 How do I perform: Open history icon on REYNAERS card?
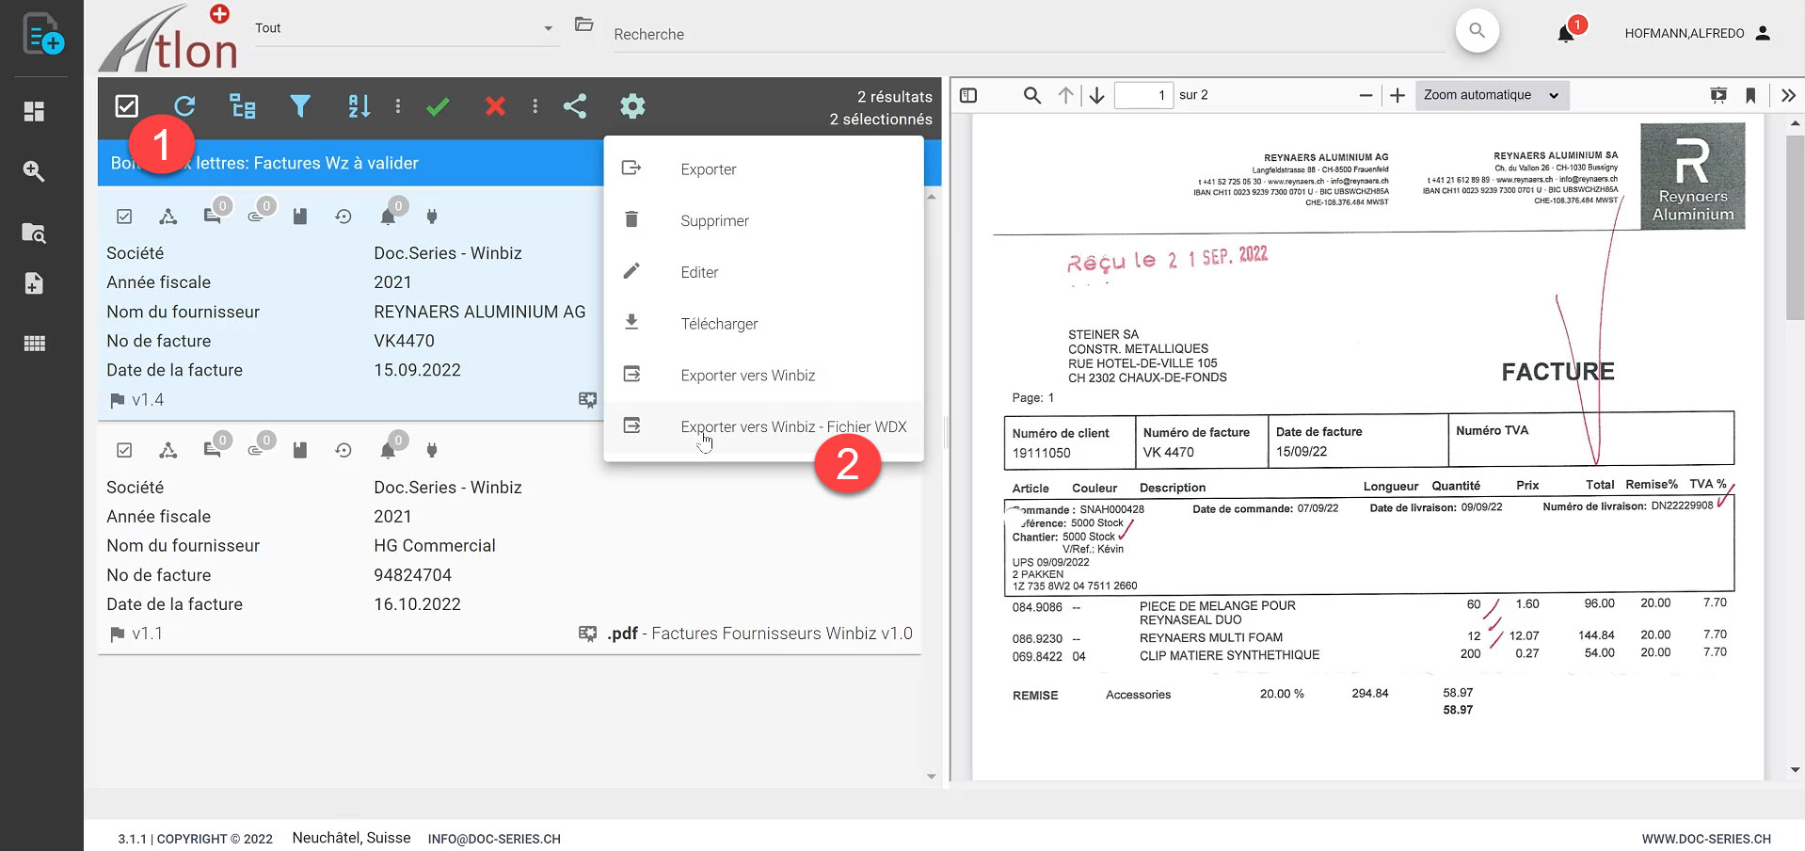click(343, 217)
